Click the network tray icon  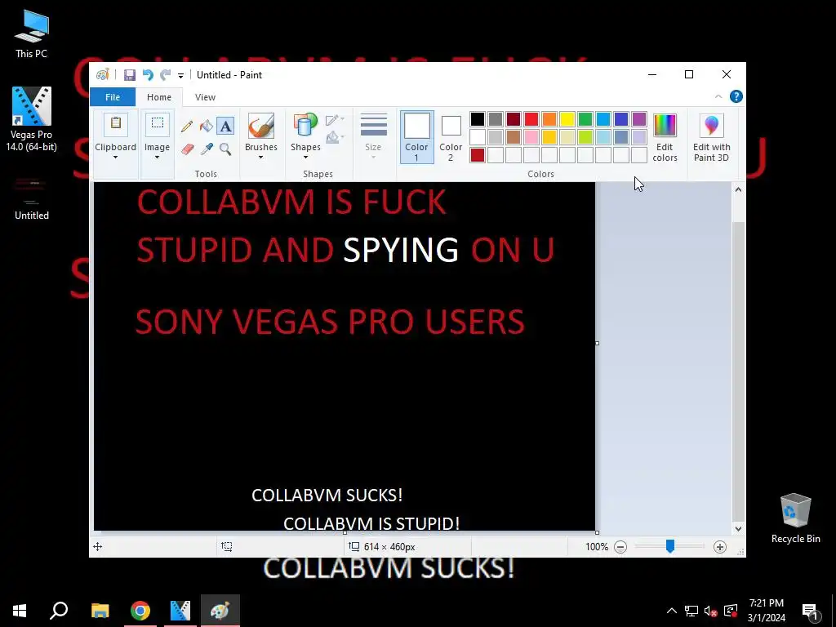691,611
